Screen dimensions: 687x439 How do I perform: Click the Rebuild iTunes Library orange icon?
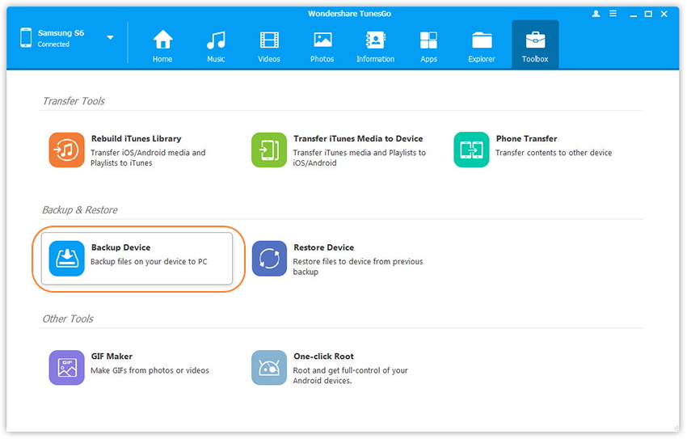coord(66,150)
